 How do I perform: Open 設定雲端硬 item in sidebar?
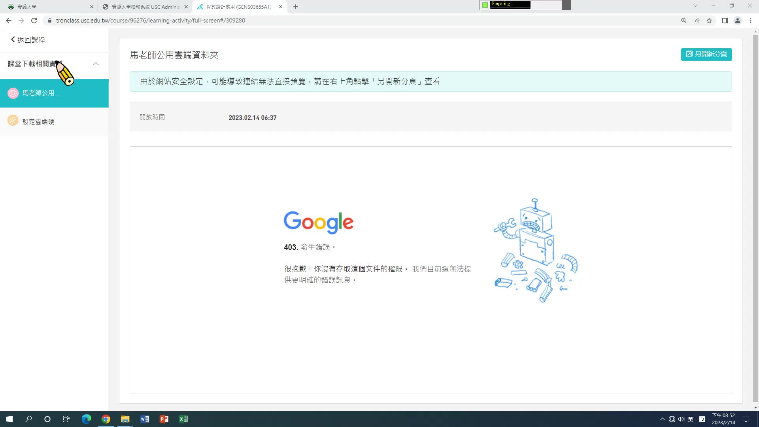tap(54, 121)
